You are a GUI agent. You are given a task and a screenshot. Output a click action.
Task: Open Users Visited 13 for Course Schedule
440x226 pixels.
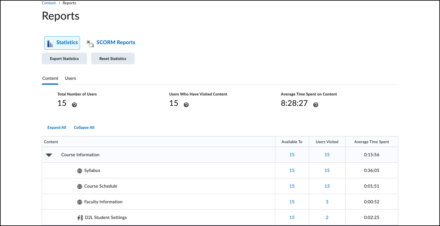327,186
